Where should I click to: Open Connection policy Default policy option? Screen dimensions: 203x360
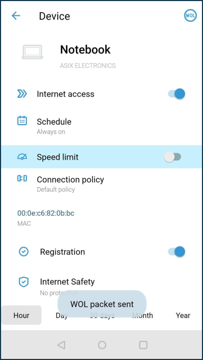(101, 183)
